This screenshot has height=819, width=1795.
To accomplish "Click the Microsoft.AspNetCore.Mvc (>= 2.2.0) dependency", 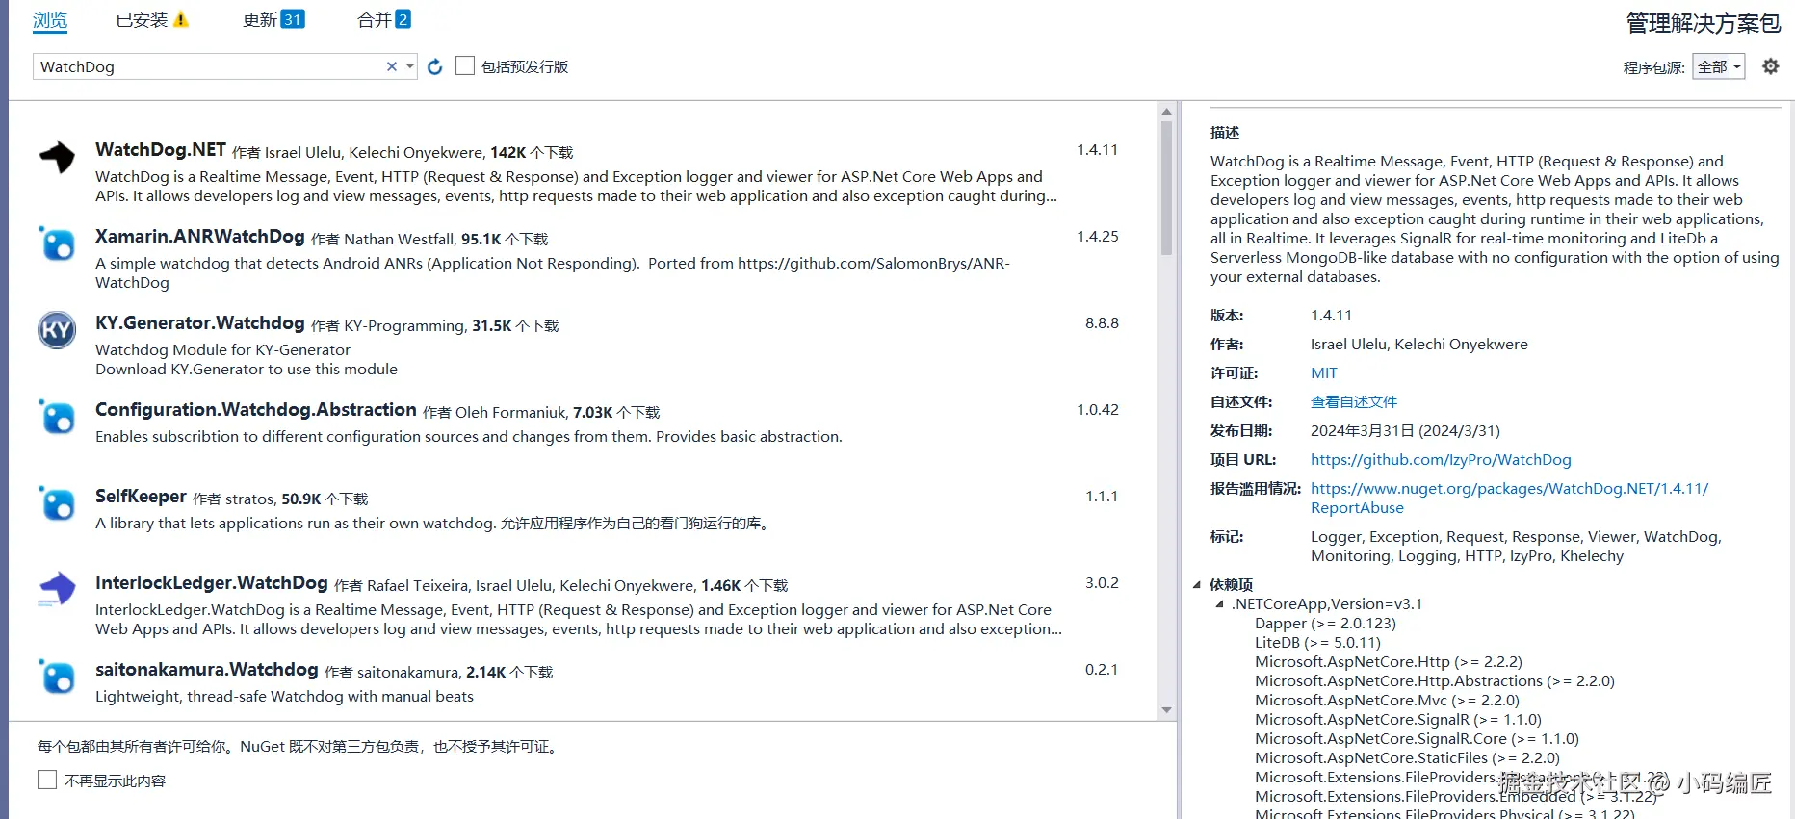I will pos(1387,701).
